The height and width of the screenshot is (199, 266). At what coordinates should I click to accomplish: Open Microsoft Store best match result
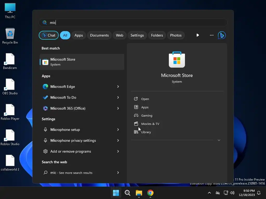coord(82,62)
